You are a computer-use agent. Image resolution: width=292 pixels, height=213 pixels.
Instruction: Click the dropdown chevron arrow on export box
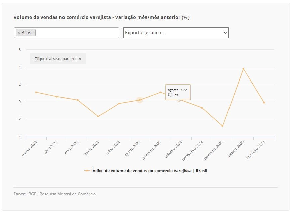[225, 33]
